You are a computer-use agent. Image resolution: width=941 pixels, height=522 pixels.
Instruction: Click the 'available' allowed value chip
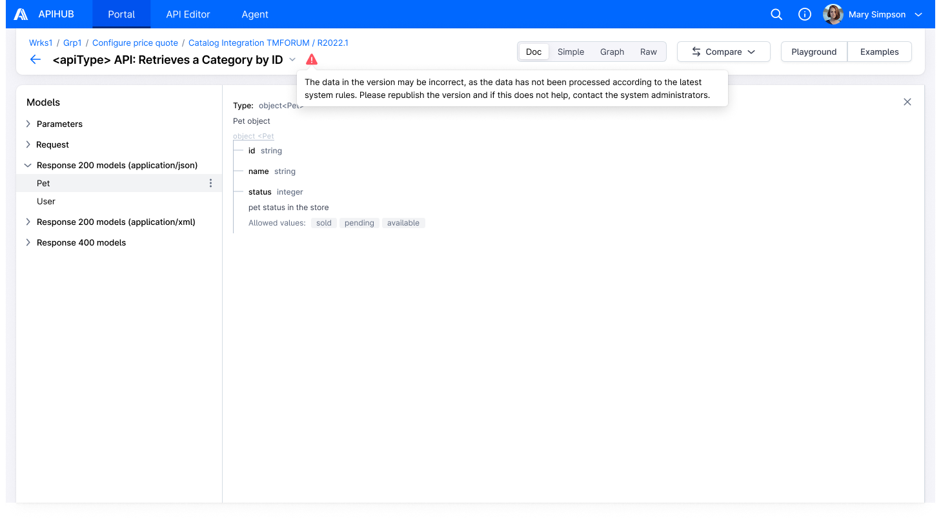click(403, 223)
